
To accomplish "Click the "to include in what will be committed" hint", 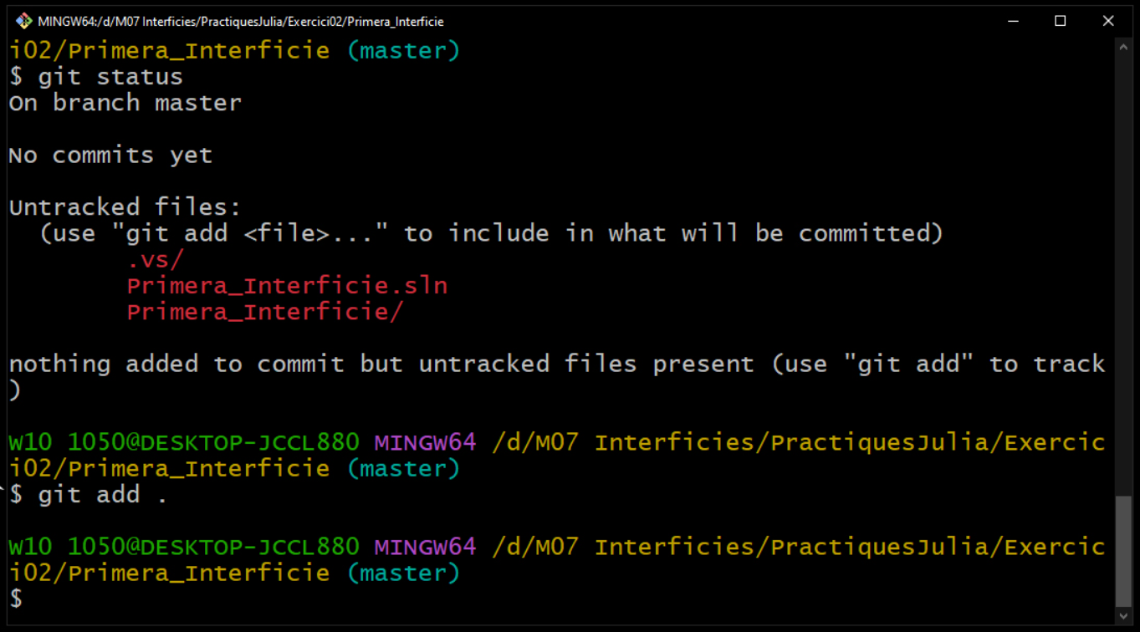I will 673,233.
